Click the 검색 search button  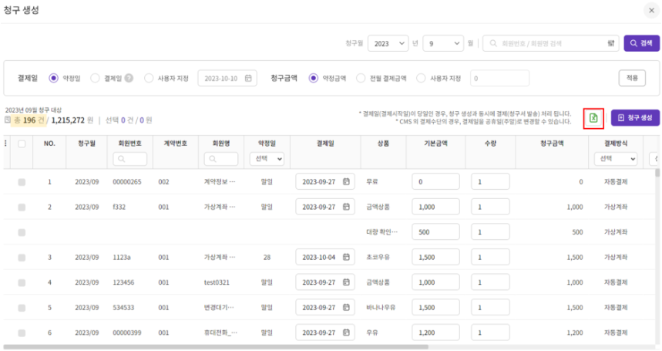[x=642, y=43]
